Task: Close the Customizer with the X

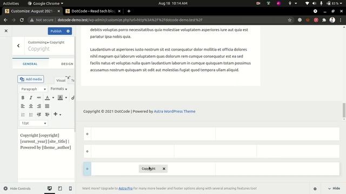Action: (x=6, y=31)
